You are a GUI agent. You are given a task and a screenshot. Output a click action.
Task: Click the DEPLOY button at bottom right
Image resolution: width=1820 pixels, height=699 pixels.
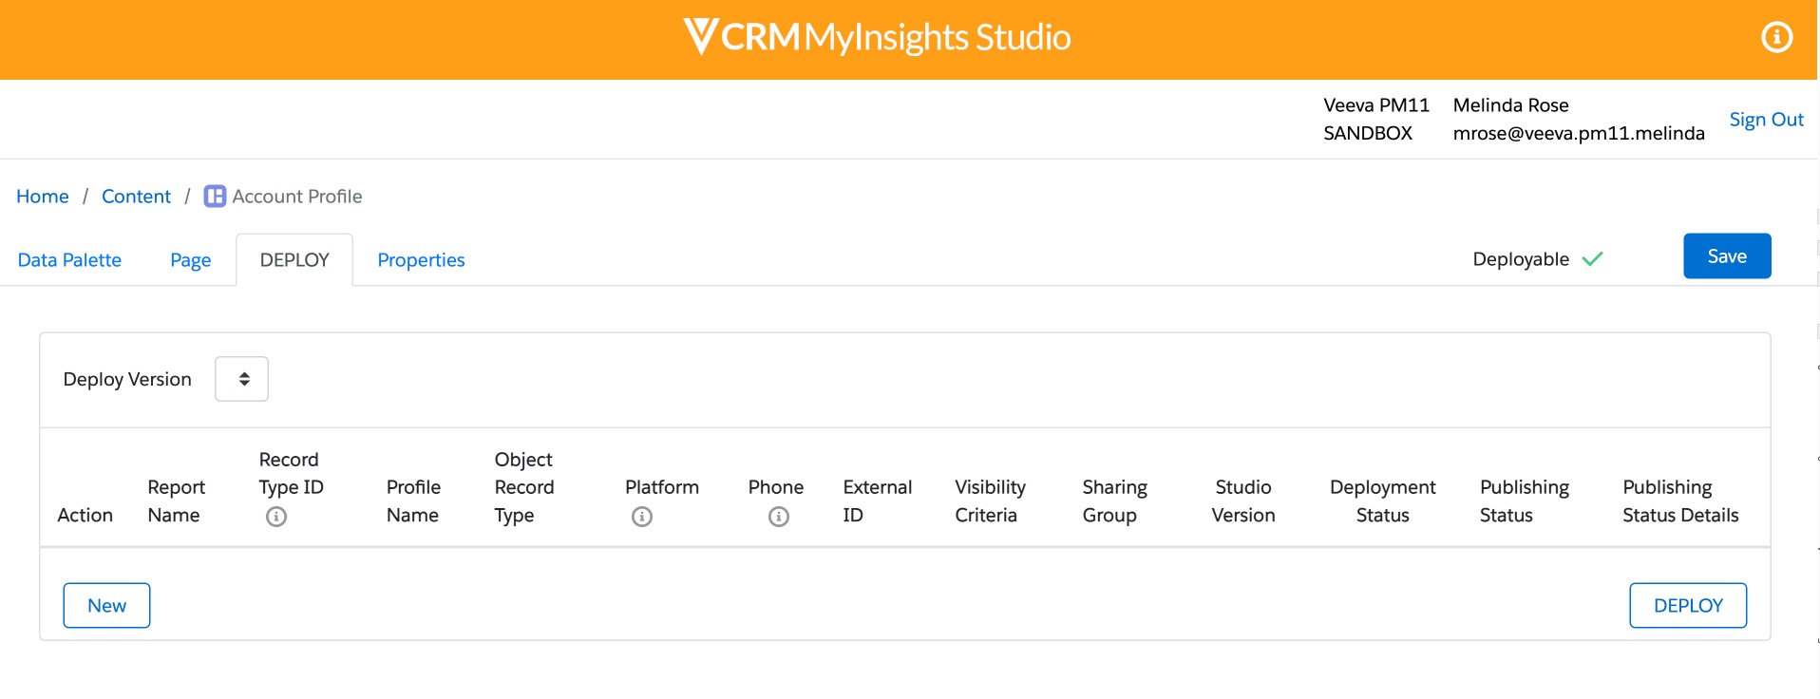point(1687,606)
